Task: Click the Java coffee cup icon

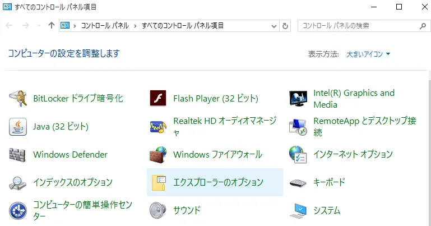Action: tap(18, 127)
